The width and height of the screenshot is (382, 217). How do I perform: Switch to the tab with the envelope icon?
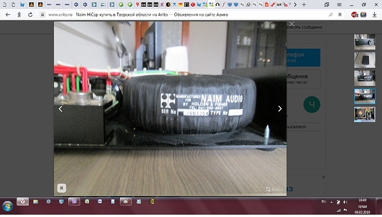tap(180, 4)
